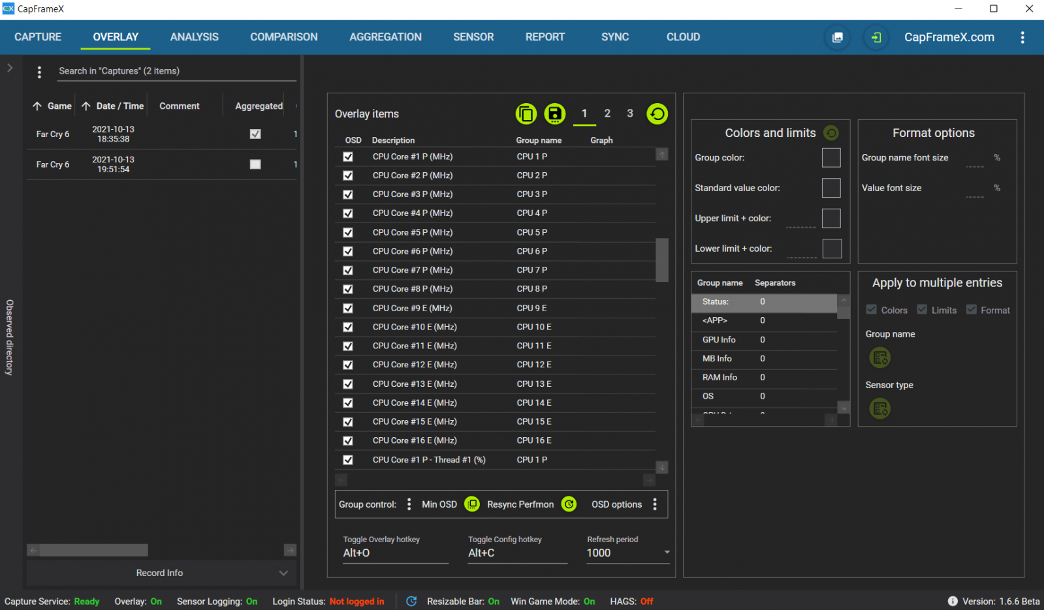Select overlay configuration 2
The height and width of the screenshot is (610, 1044).
coord(607,114)
